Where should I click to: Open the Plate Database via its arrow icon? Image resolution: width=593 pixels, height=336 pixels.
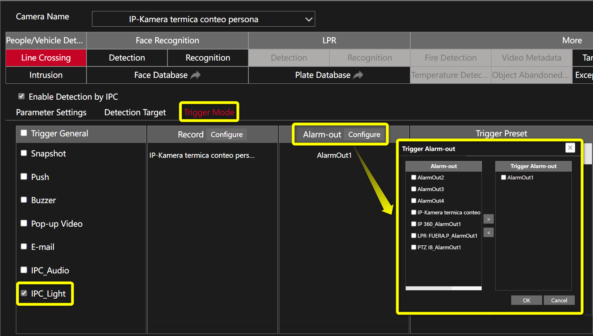click(x=358, y=75)
